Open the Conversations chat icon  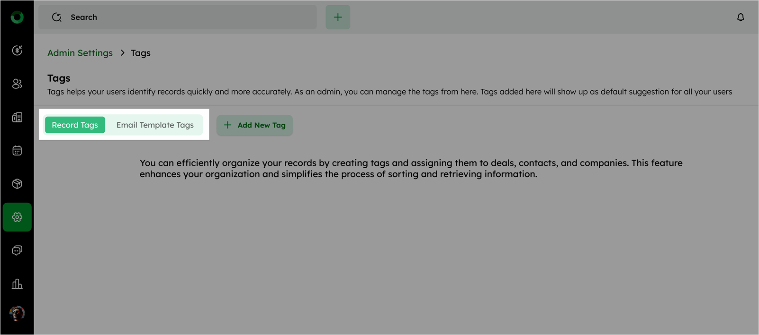pos(17,250)
